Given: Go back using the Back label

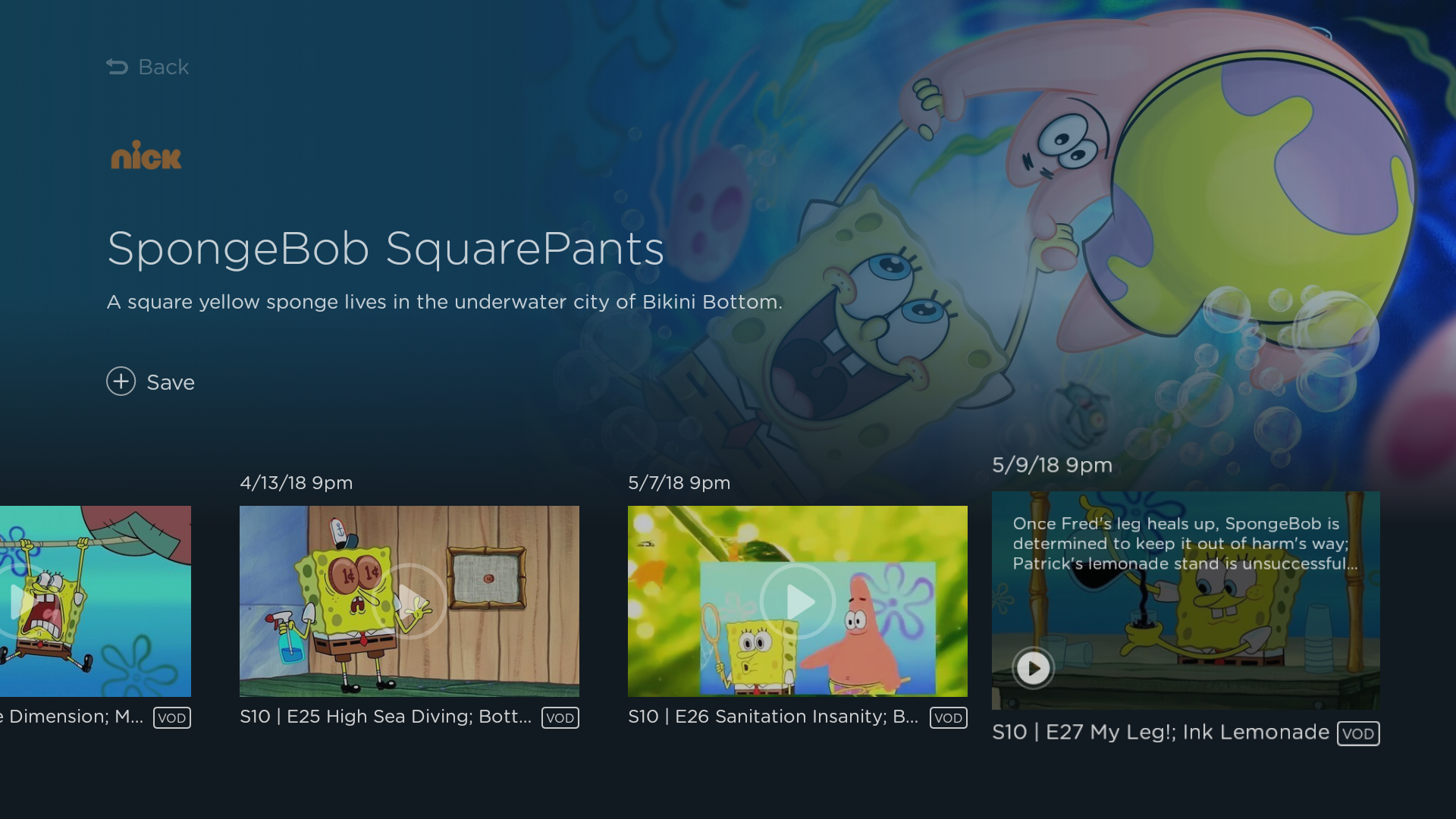Looking at the screenshot, I should pyautogui.click(x=163, y=67).
